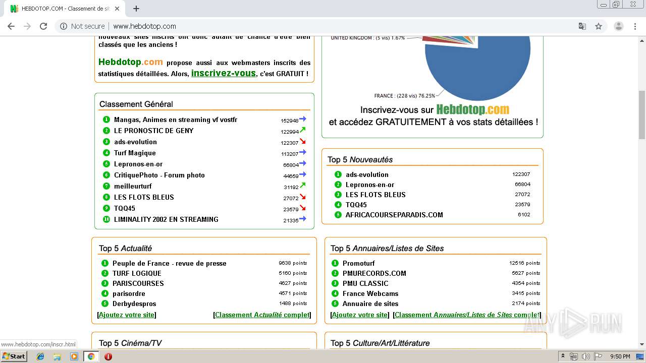Viewport: 646px width, 363px height.
Task: Switch to Chrome in the taskbar
Action: tap(91, 356)
